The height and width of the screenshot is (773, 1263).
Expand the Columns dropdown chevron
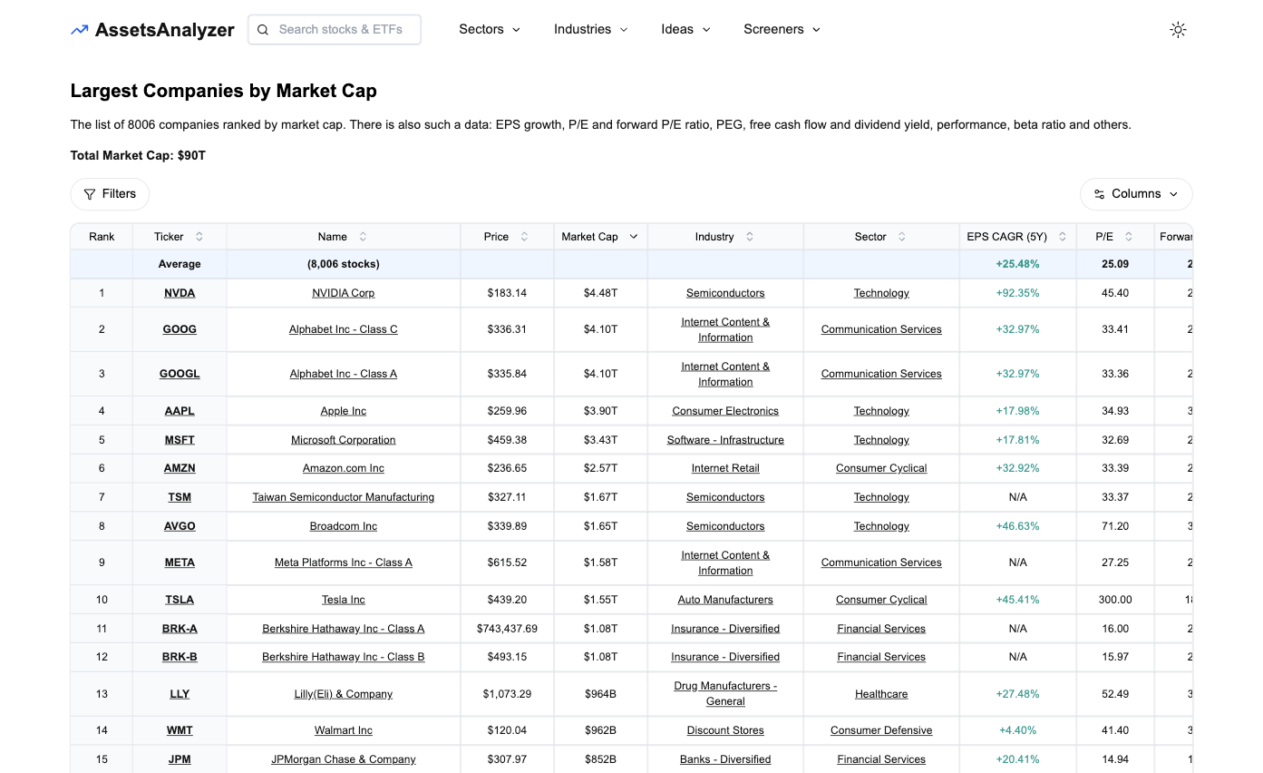point(1174,193)
